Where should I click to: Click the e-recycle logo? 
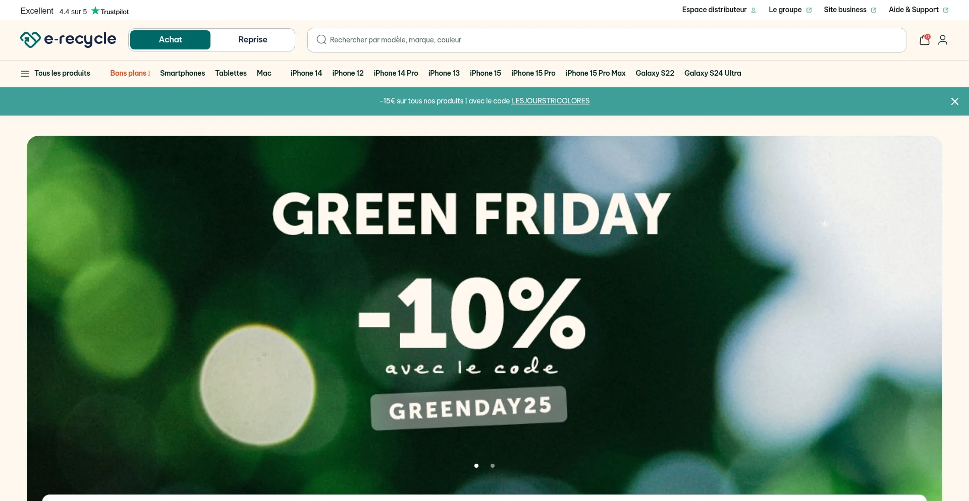tap(68, 39)
